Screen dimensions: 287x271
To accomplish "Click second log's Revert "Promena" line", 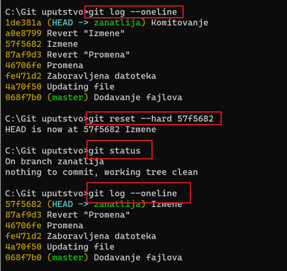I will pyautogui.click(x=68, y=215).
